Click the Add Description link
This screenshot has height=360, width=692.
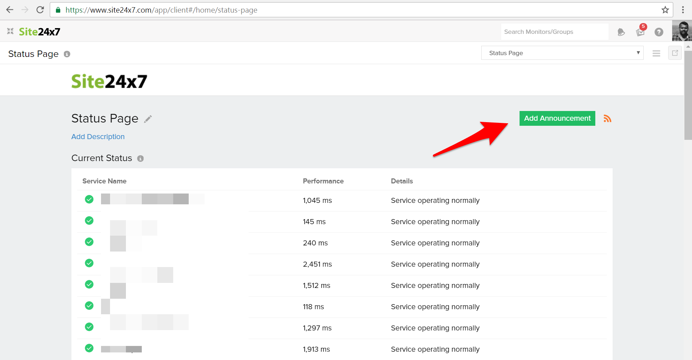click(98, 137)
